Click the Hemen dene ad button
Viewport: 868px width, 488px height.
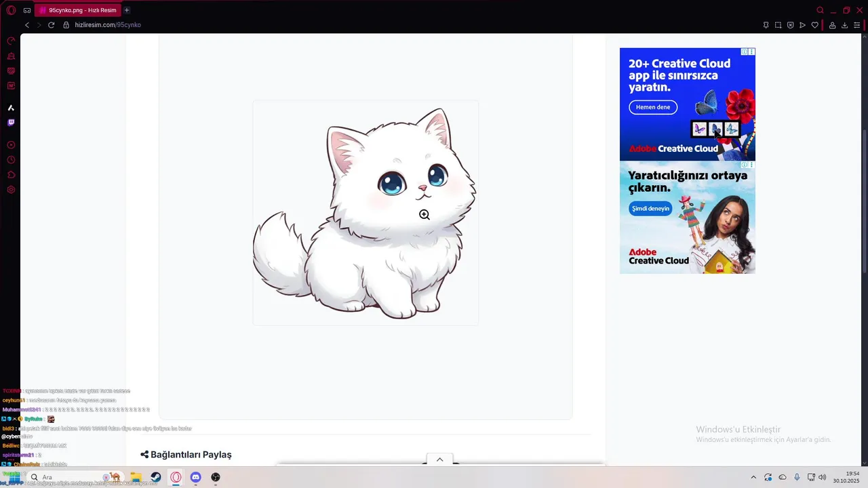[x=652, y=107]
